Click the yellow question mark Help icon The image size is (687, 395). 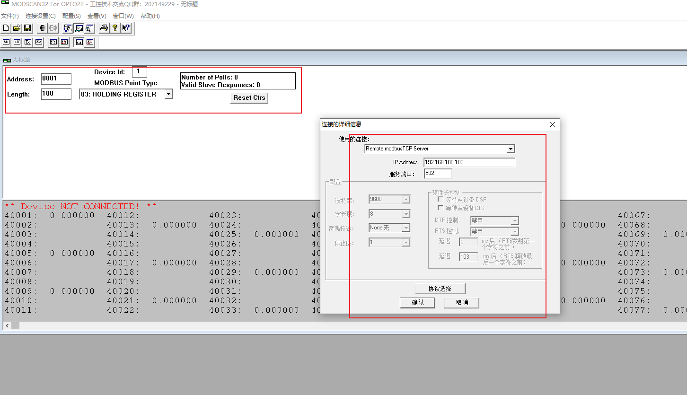114,28
